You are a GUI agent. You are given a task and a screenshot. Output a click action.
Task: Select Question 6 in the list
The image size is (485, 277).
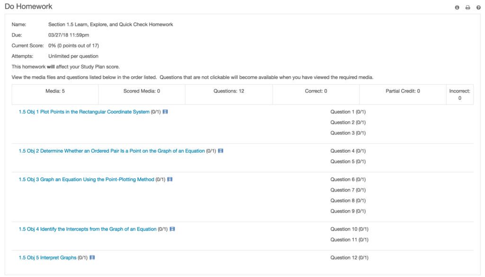click(x=348, y=180)
